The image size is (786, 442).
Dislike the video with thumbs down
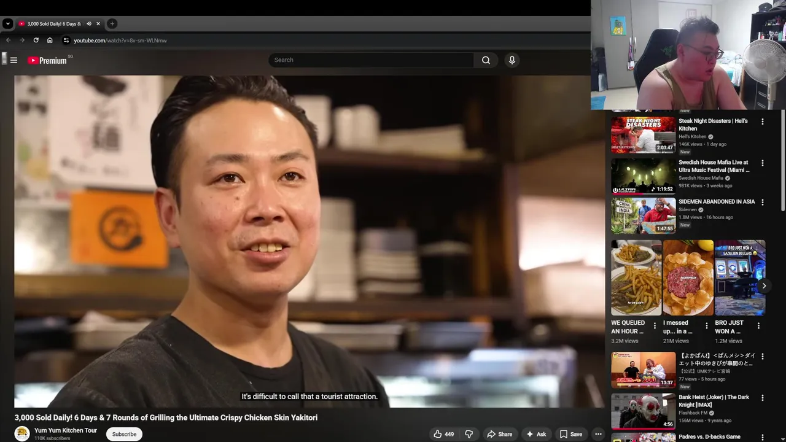point(469,434)
